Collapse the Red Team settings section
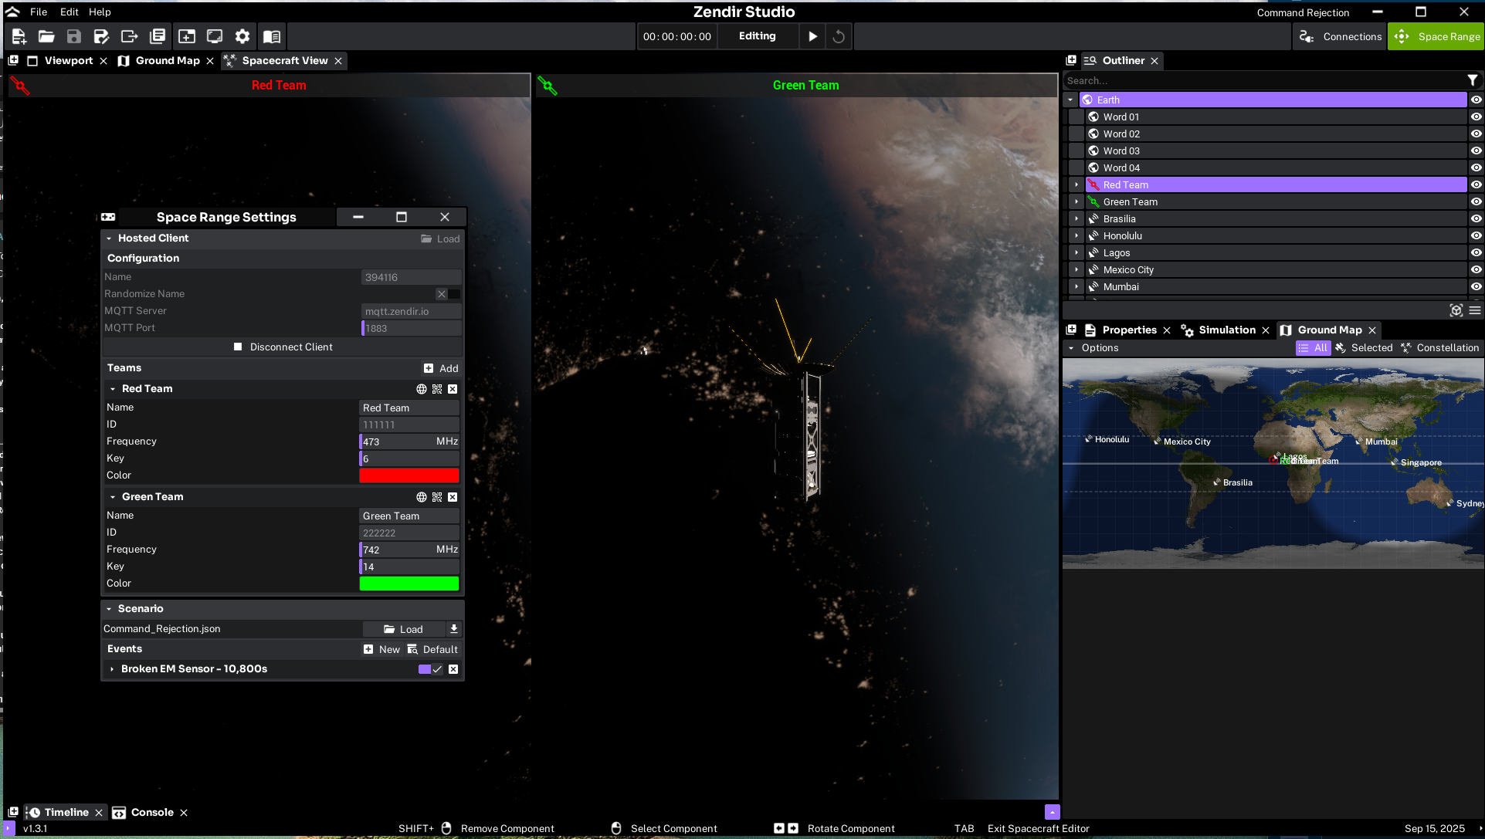Image resolution: width=1485 pixels, height=839 pixels. 113,389
